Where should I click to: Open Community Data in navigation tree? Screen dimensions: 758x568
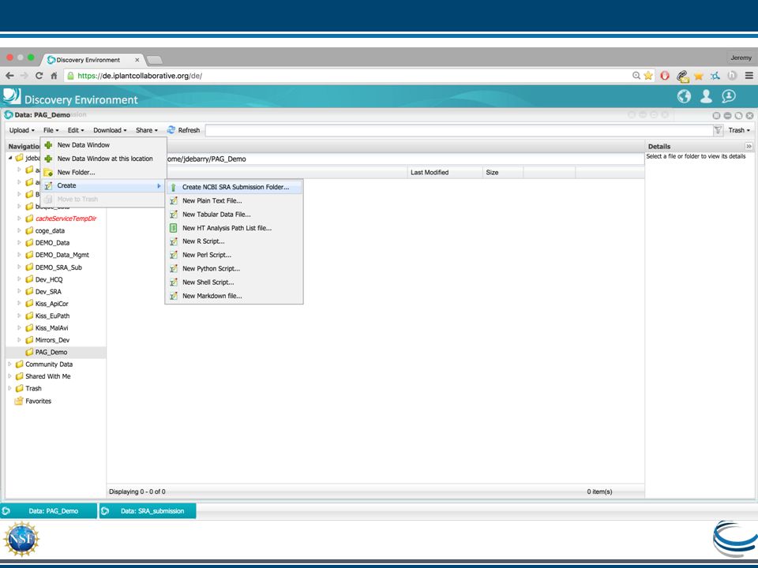coord(49,364)
